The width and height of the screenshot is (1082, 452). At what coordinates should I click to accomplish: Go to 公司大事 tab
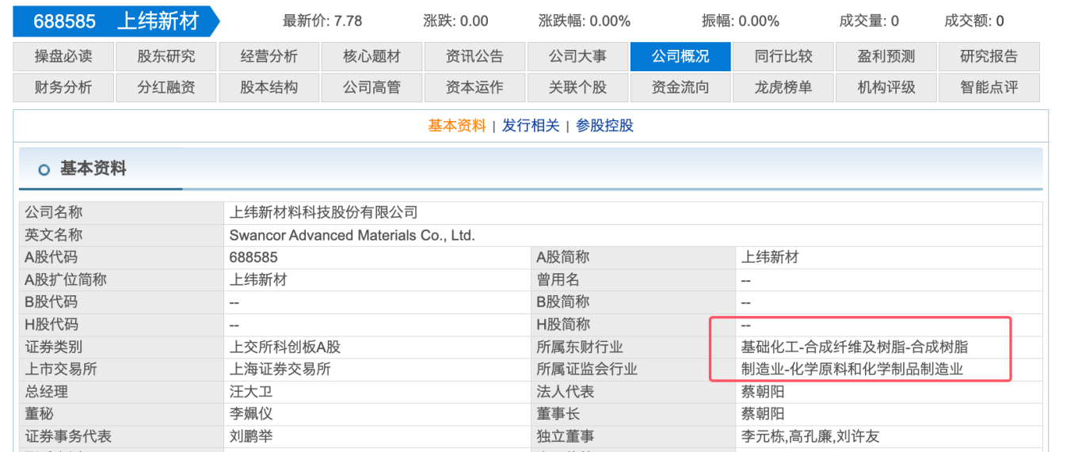pos(577,57)
